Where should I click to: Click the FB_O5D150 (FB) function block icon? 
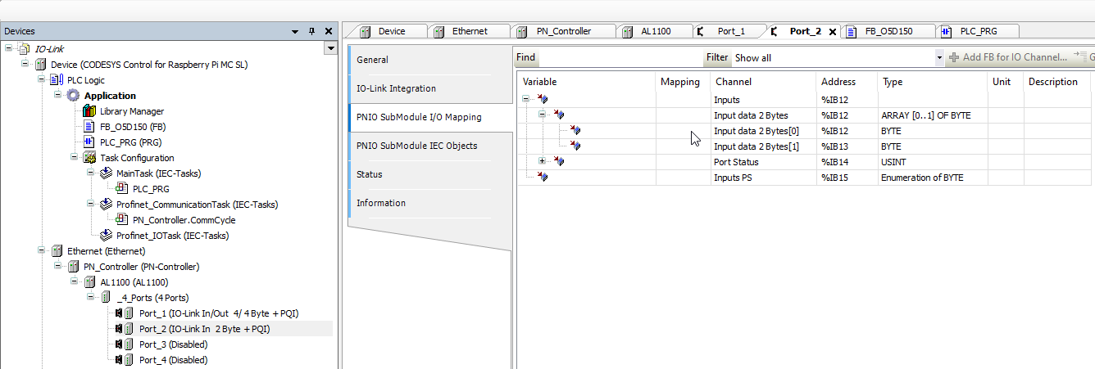(x=89, y=127)
